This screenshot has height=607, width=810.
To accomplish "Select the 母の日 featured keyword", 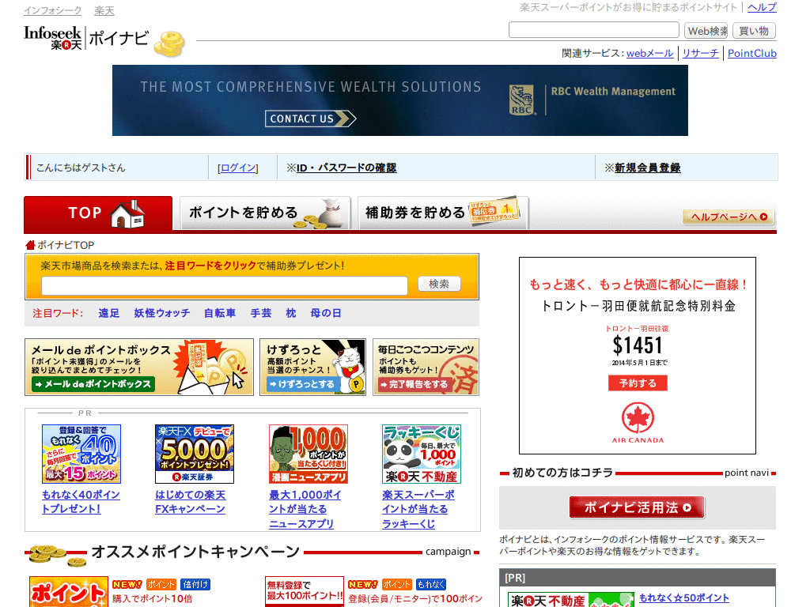I will [x=325, y=313].
